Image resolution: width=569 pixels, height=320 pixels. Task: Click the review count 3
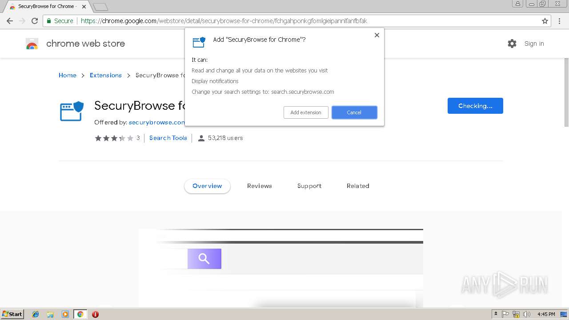click(x=138, y=138)
